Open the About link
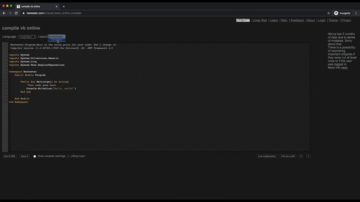The width and height of the screenshot is (360, 202). click(311, 20)
